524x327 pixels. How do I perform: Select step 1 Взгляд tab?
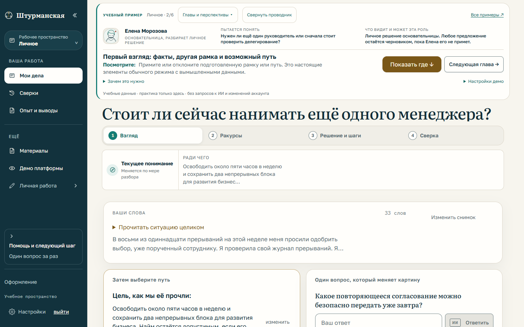(x=153, y=136)
